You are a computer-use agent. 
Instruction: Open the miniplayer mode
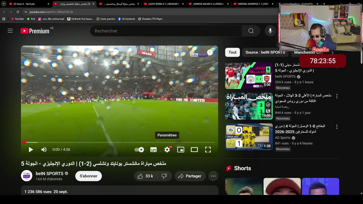tap(181, 150)
